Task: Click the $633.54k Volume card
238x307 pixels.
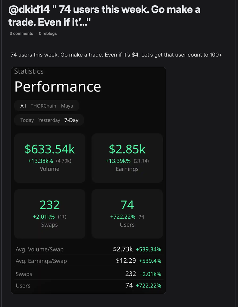Action: coord(50,158)
